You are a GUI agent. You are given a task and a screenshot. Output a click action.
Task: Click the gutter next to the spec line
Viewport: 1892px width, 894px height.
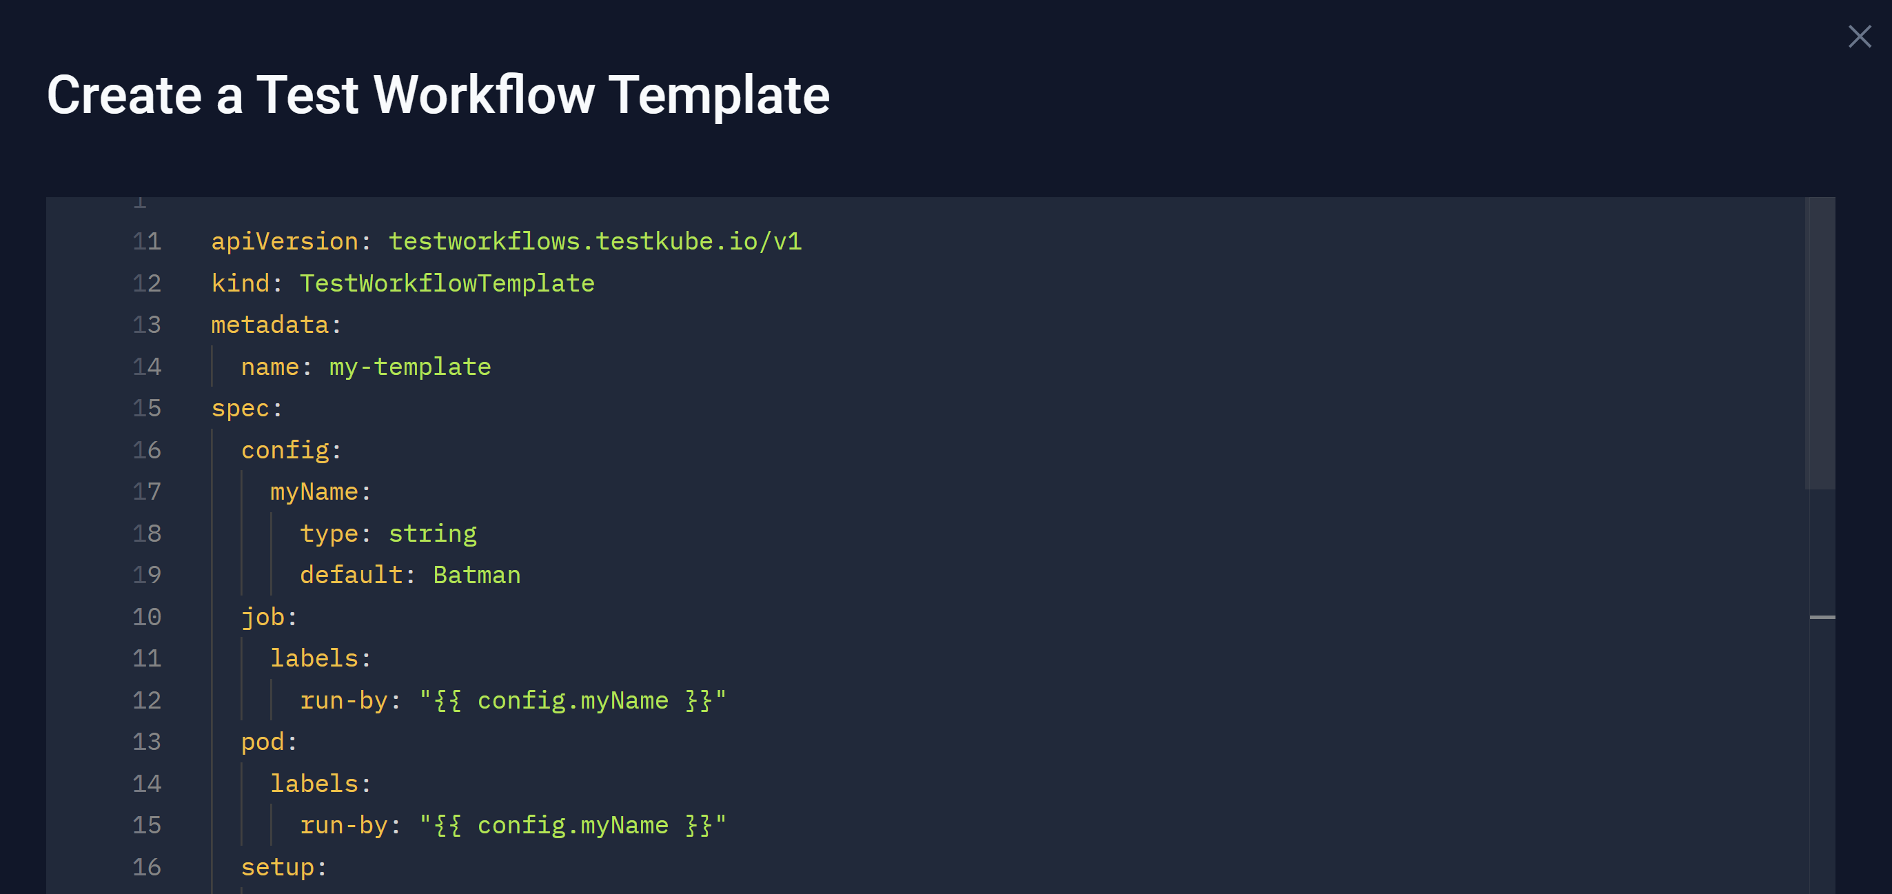coord(147,407)
